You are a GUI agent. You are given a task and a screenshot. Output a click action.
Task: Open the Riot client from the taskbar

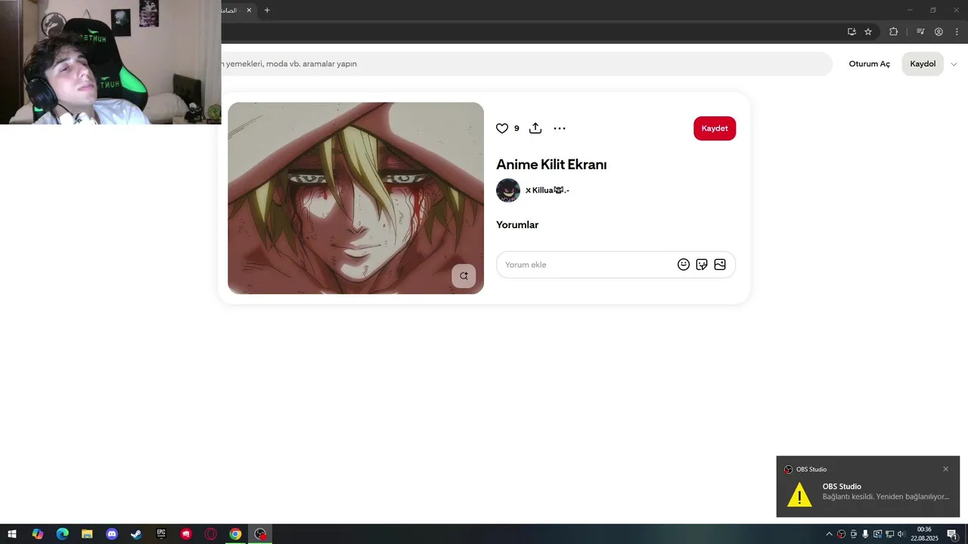point(186,534)
